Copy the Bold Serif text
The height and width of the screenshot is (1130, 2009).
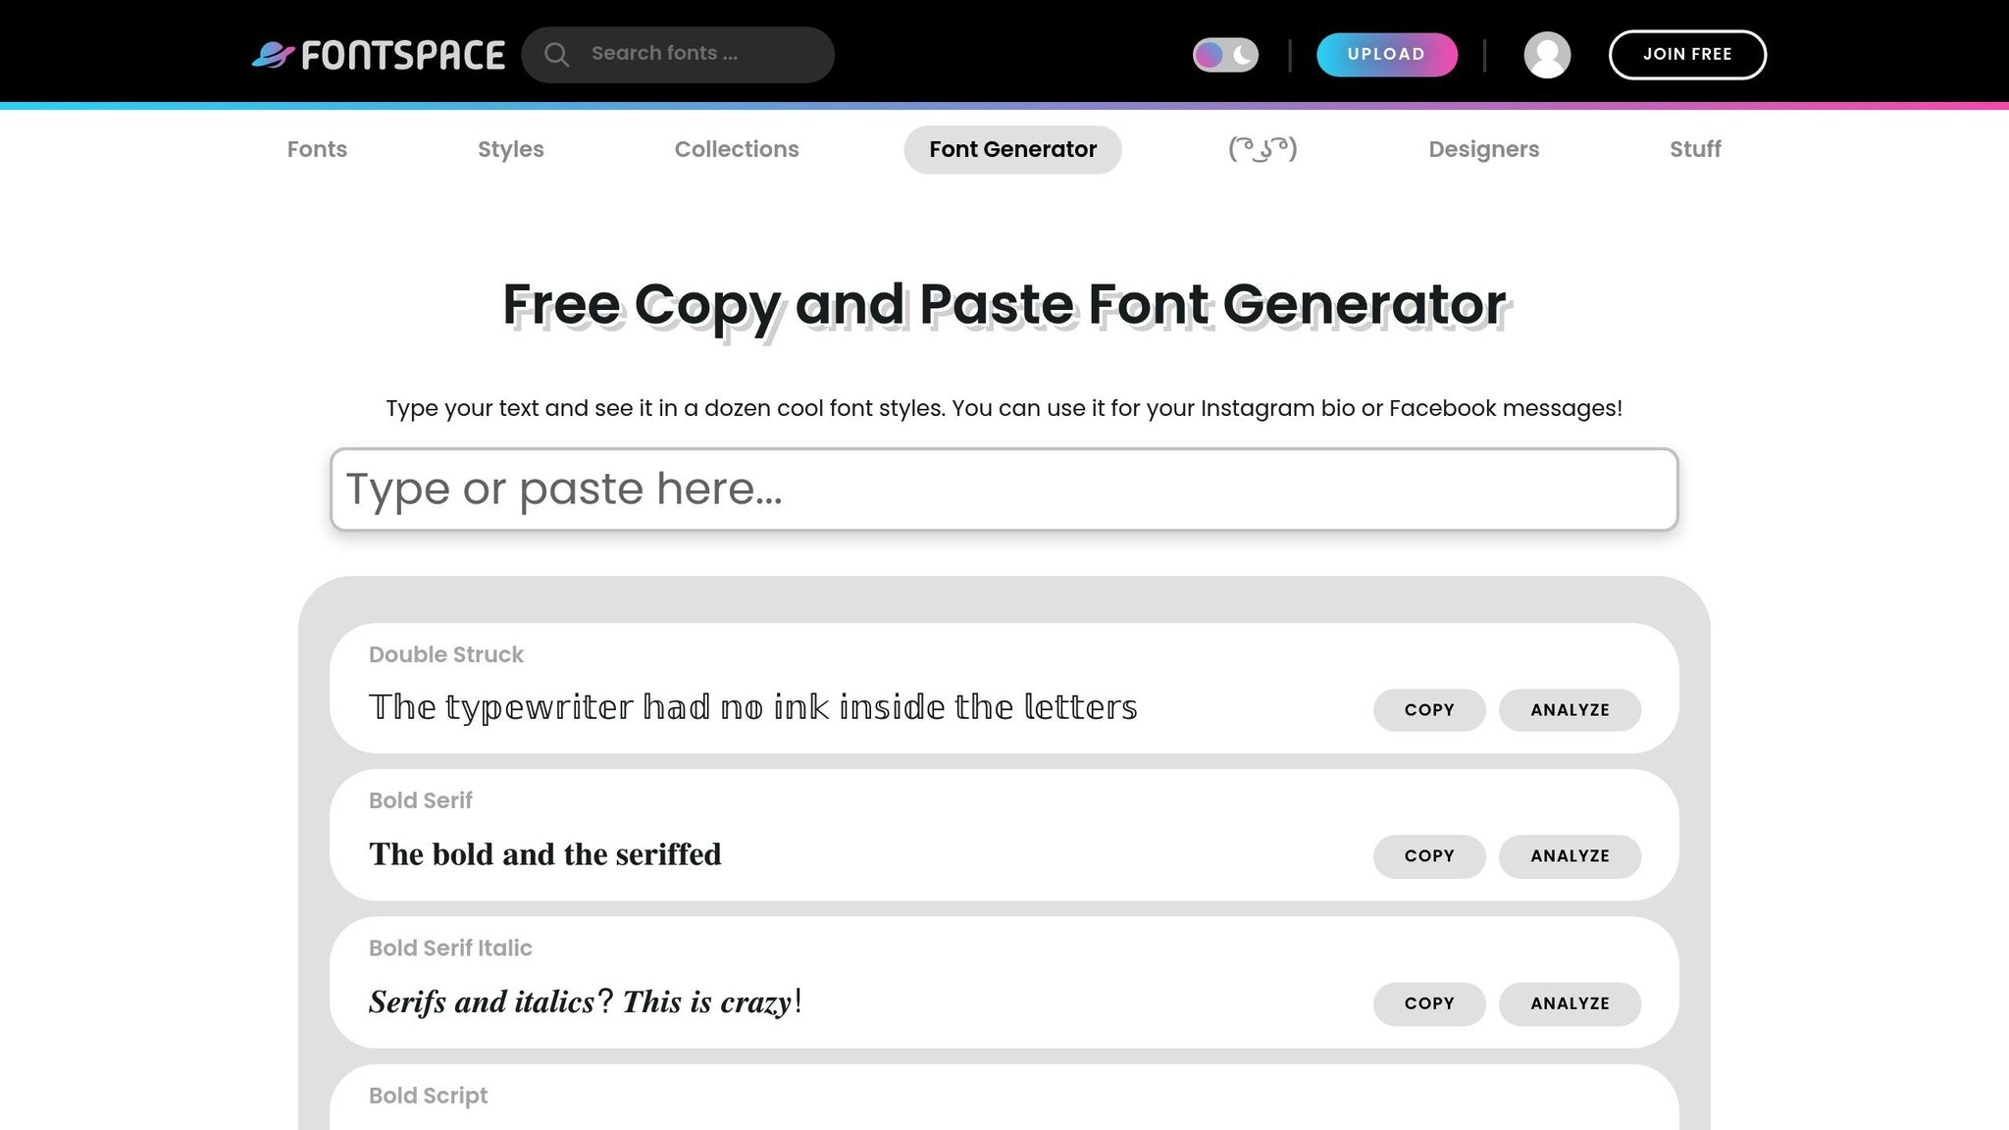point(1428,856)
